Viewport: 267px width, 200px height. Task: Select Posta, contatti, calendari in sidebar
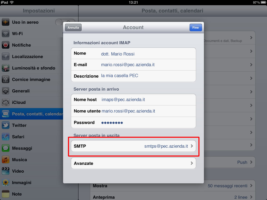click(32, 114)
